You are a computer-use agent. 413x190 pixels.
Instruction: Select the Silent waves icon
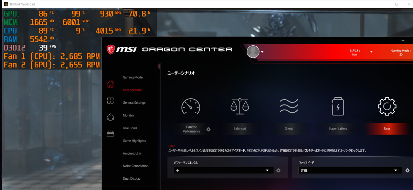pyautogui.click(x=289, y=107)
